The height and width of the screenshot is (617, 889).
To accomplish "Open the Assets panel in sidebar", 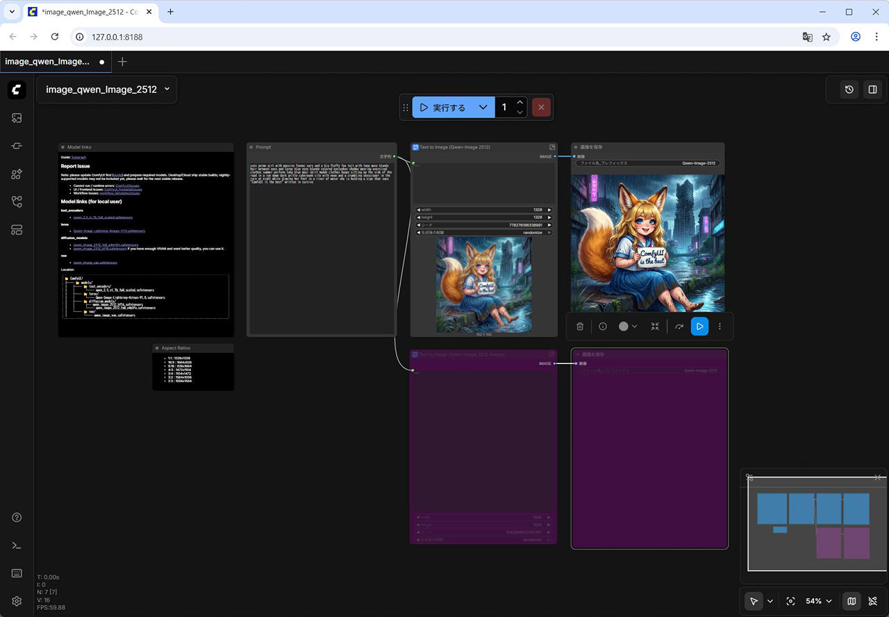I will [17, 118].
